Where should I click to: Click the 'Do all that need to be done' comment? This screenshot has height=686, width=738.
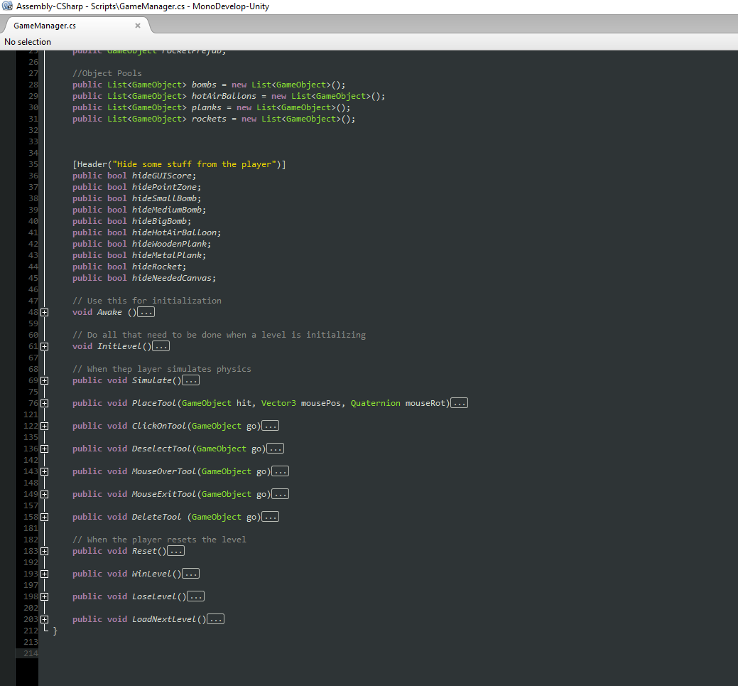point(219,335)
